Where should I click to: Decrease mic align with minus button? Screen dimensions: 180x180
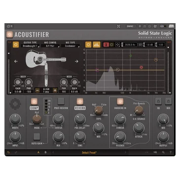(37, 90)
